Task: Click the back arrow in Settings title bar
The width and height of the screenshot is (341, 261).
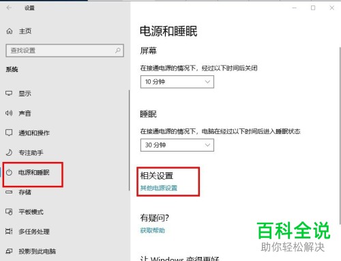Action: (x=9, y=8)
